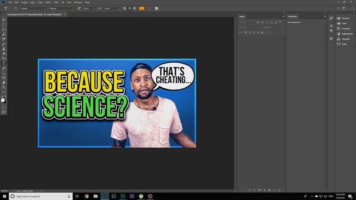
Task: Open the anti-aliasing method dropdown
Action: [x=111, y=8]
